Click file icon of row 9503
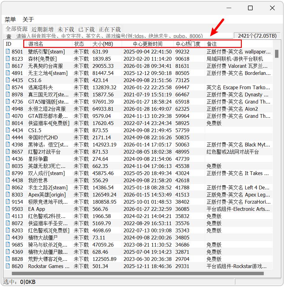Image resolution: width=284 pixels, height=287 pixels. coord(8,209)
